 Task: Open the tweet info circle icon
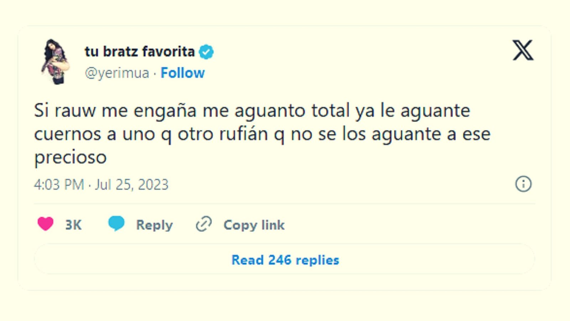click(x=523, y=184)
